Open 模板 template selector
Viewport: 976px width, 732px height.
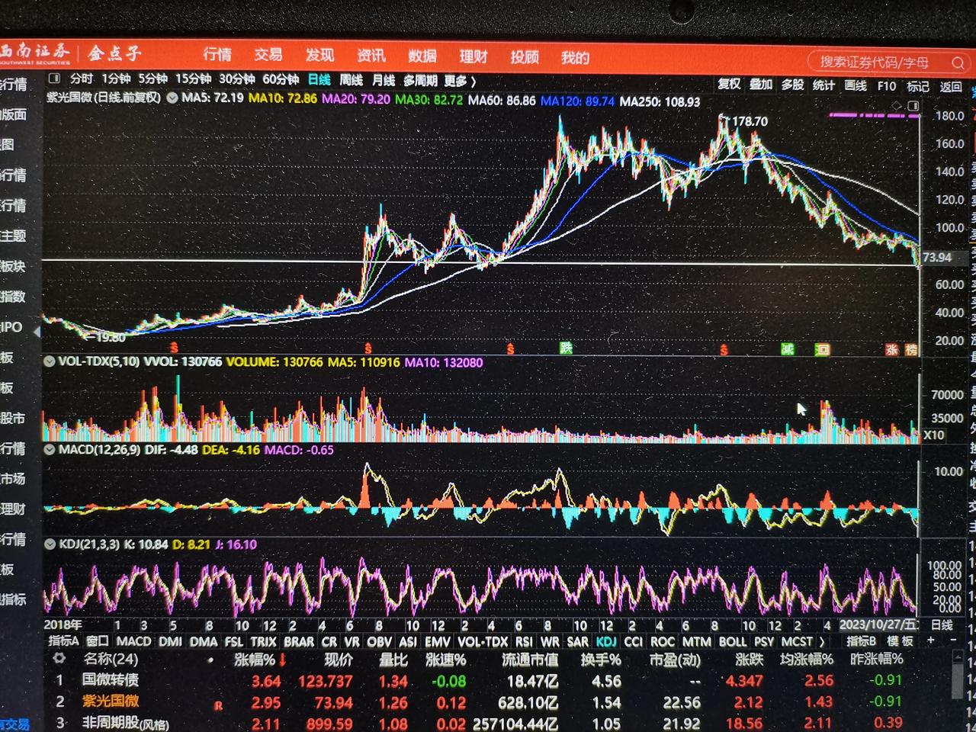point(900,641)
